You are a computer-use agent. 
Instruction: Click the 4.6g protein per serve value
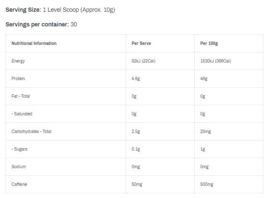click(x=136, y=78)
